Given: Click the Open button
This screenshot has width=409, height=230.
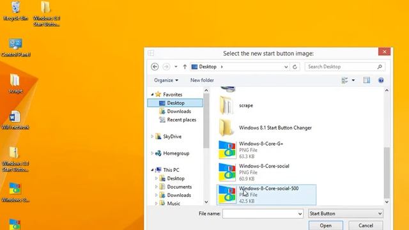Looking at the screenshot, I should click(x=326, y=226).
